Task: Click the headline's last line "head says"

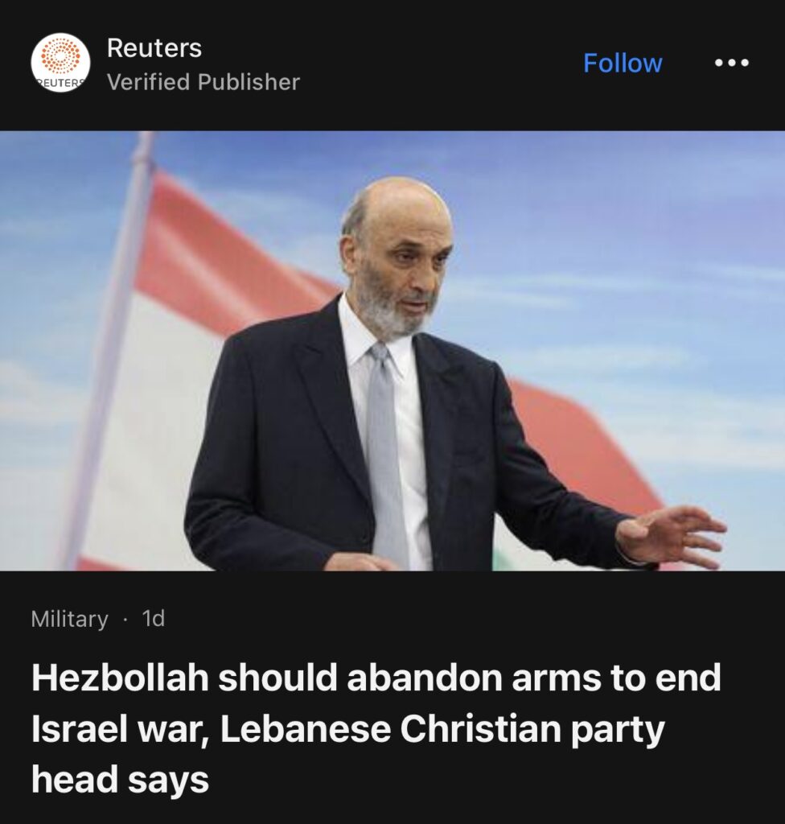Action: [120, 779]
